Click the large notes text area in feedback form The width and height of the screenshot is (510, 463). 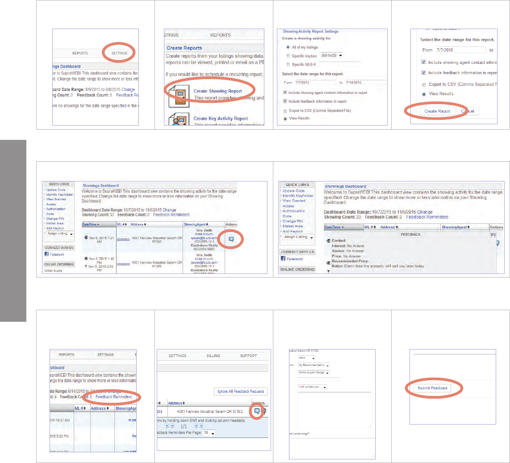[334, 410]
